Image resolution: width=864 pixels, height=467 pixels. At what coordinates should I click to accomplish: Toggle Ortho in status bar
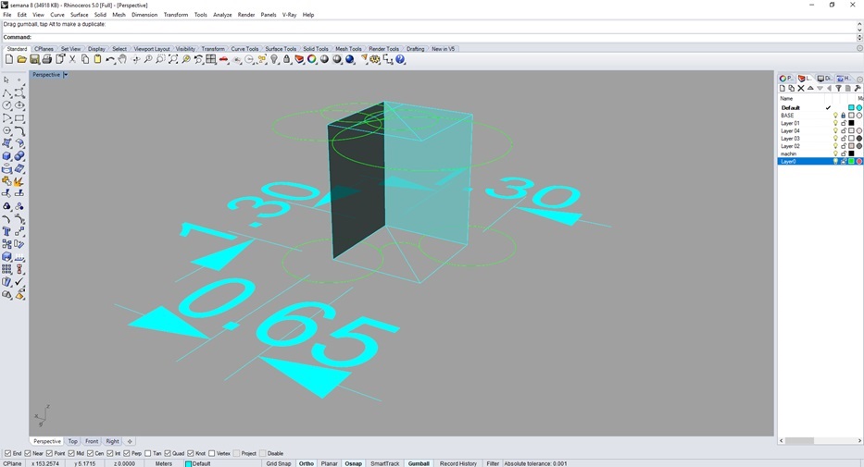tap(307, 463)
